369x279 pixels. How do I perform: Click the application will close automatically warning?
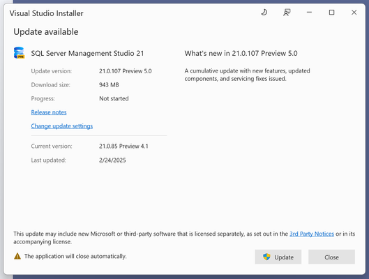[75, 256]
